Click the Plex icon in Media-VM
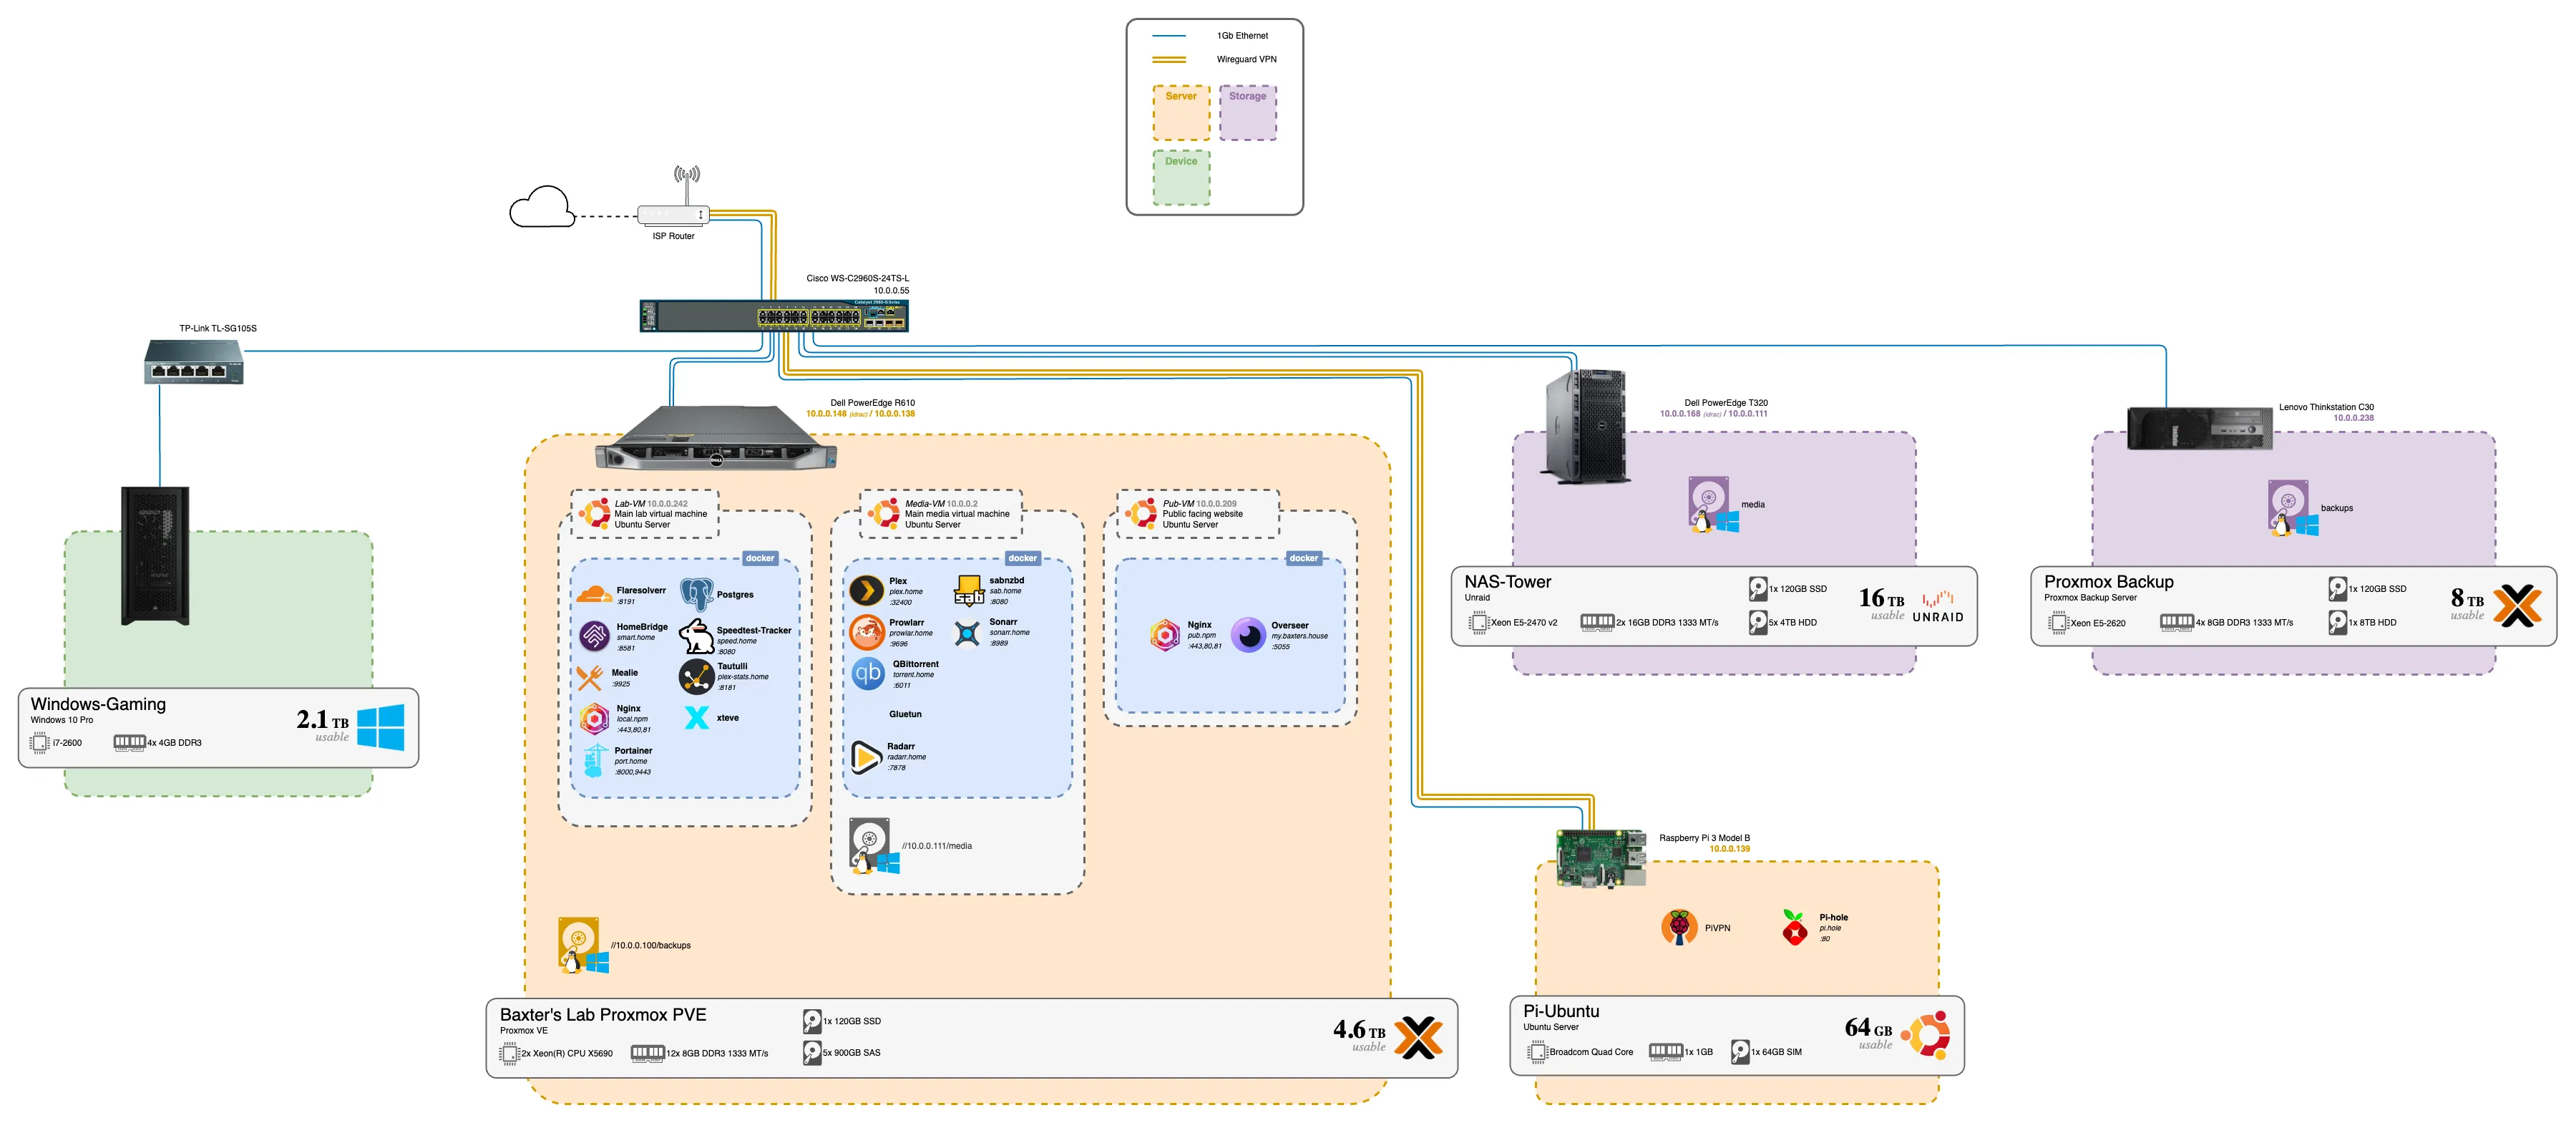The image size is (2576, 1123). coord(866,591)
